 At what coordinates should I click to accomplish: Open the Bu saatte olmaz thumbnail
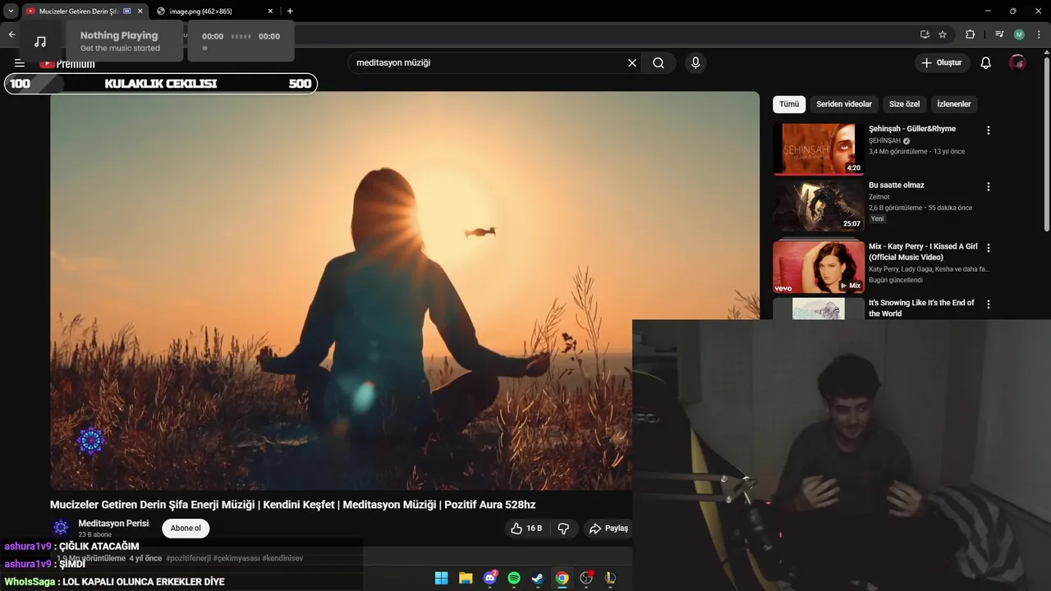(x=819, y=205)
